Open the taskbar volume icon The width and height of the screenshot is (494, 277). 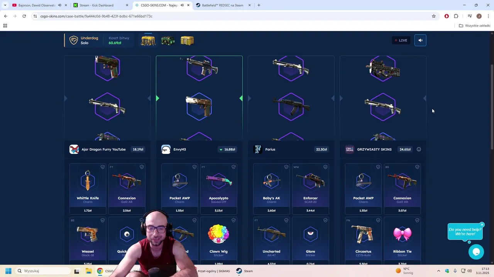click(470, 271)
